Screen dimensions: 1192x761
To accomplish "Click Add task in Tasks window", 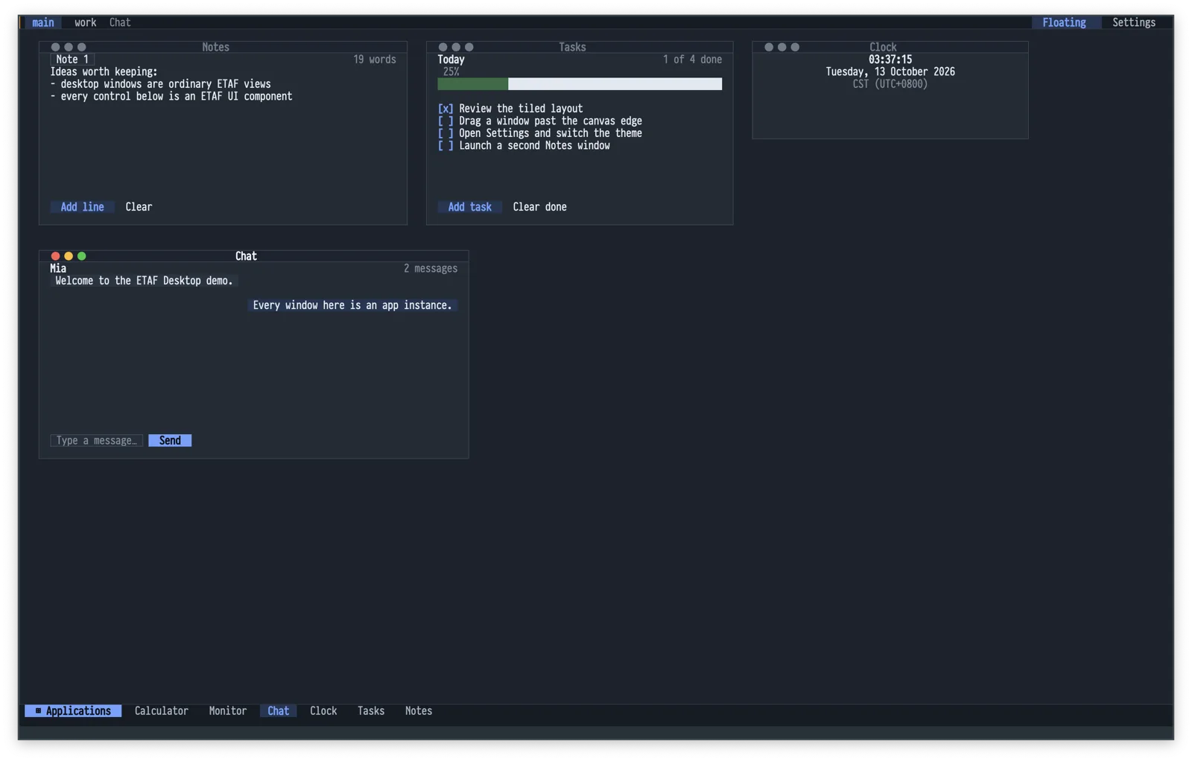I will click(x=469, y=207).
